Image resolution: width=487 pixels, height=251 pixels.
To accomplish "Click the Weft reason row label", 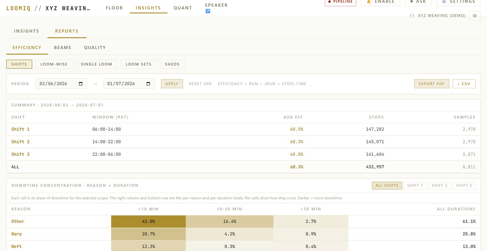I will point(16,246).
